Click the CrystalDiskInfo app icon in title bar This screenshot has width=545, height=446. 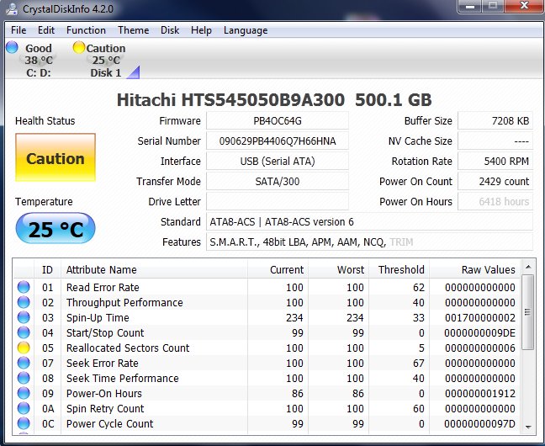tap(12, 8)
